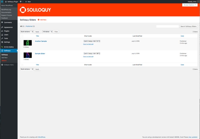Click the Collapse menu arrow icon
Screen dimensions: 200x139
[x=2, y=65]
